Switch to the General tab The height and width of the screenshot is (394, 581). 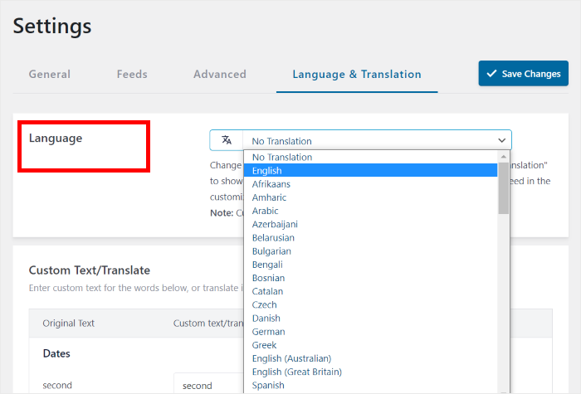(x=50, y=74)
